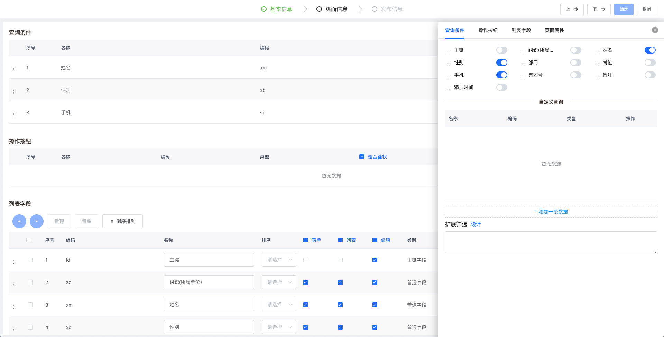Click the 页面信息 step circle icon

coord(319,9)
